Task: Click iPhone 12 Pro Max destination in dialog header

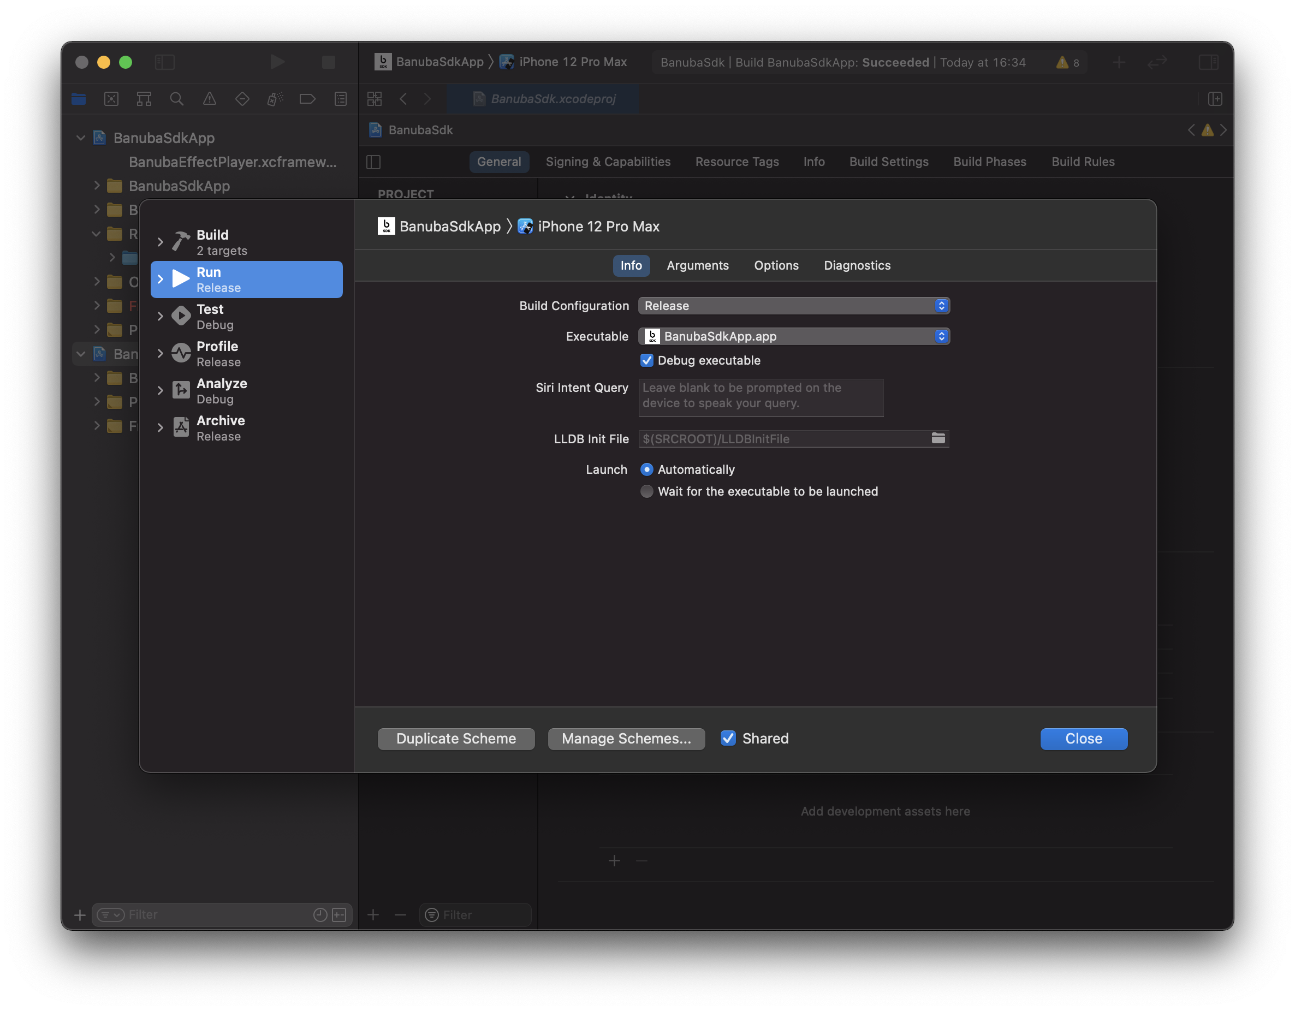Action: click(588, 227)
